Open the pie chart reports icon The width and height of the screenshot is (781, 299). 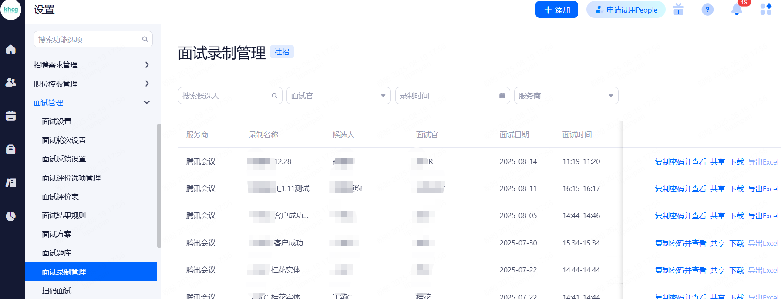click(x=11, y=216)
